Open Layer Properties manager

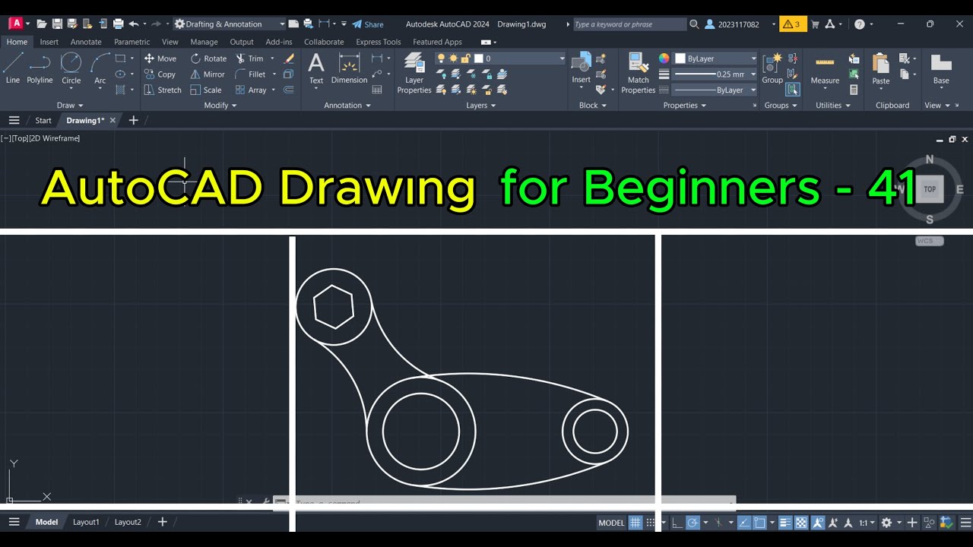(x=414, y=73)
